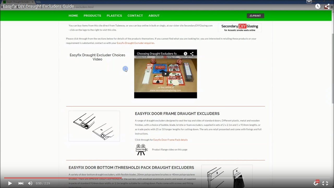334x188 pixels.
Task: Select the Easyfix Draught Excluder browser tab
Action: click(18, 2)
